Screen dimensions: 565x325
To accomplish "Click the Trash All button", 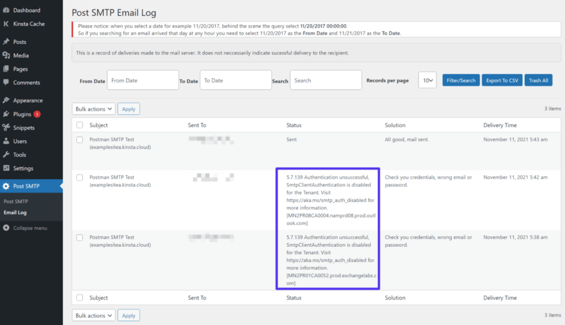I will tap(538, 80).
